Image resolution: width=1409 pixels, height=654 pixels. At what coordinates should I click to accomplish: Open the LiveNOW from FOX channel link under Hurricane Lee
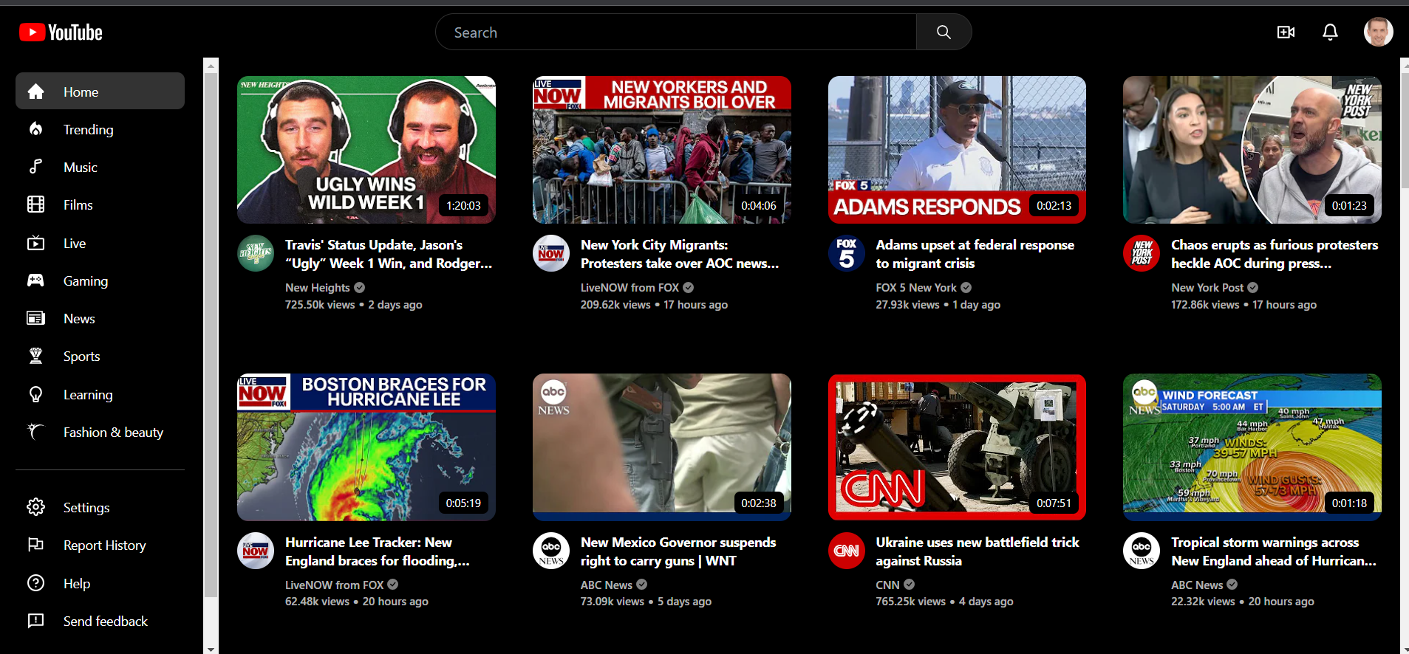coord(334,585)
